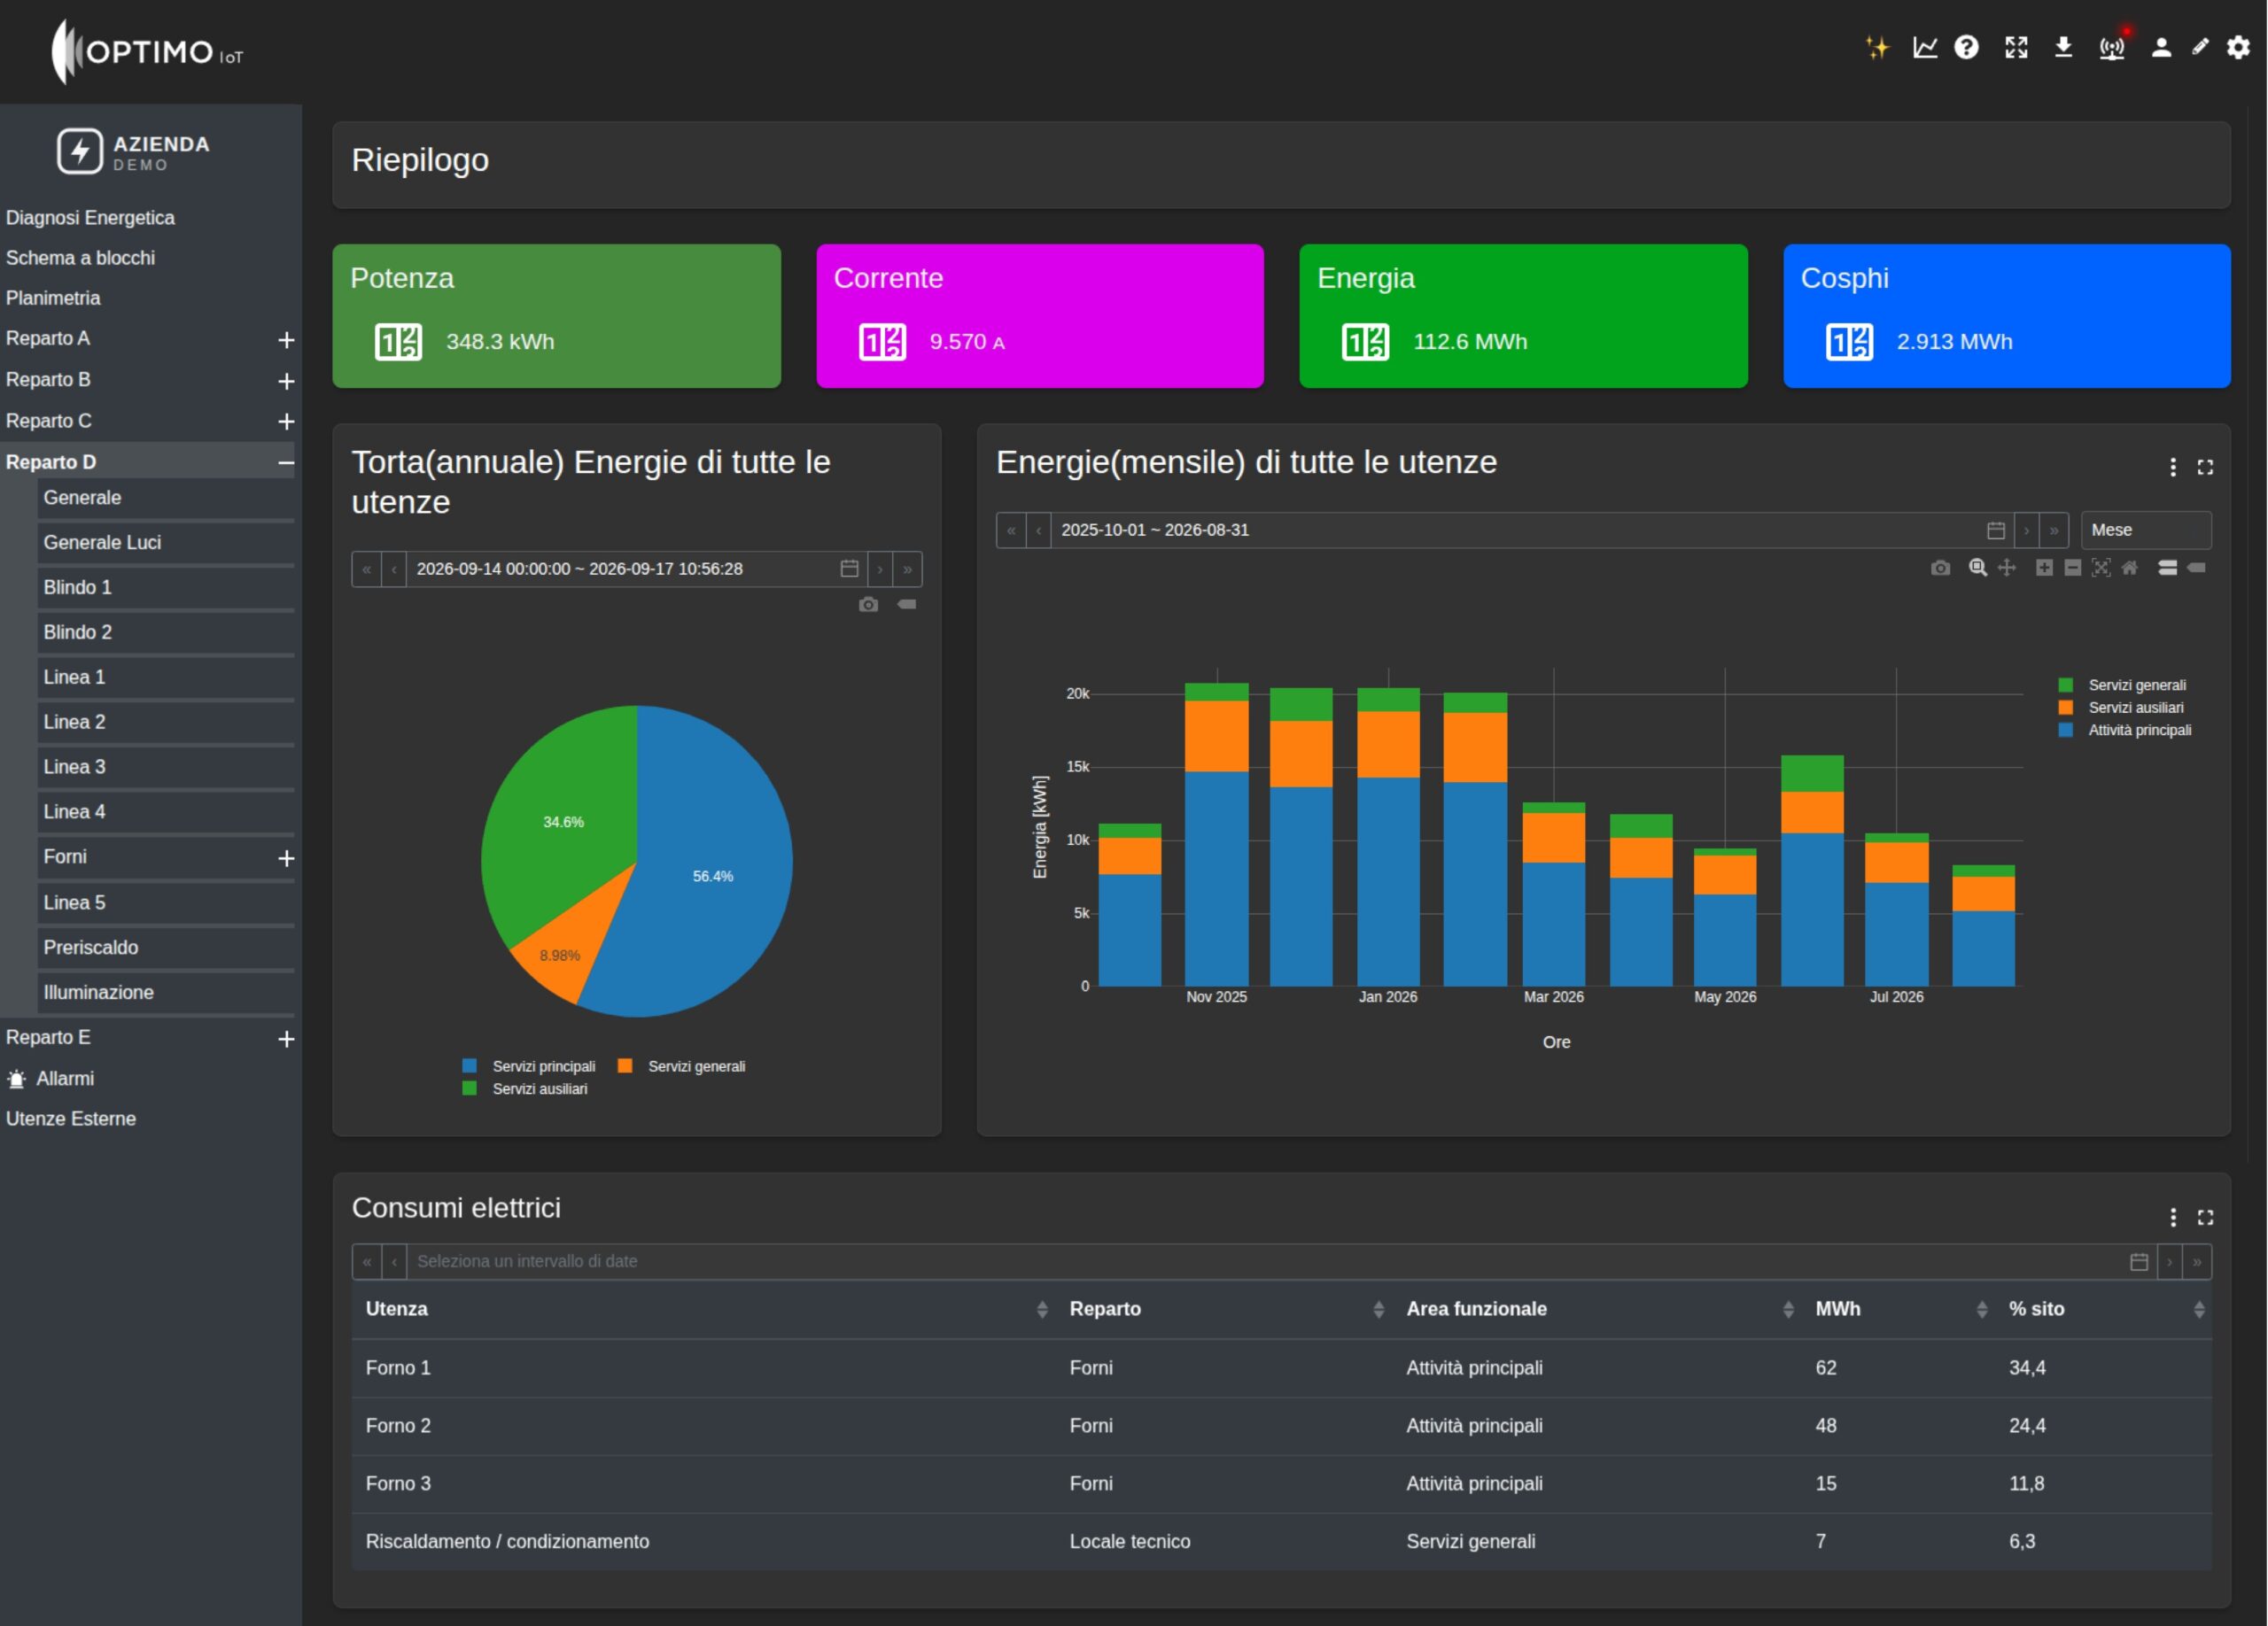Expand Reparto A in the sidebar

tap(286, 340)
